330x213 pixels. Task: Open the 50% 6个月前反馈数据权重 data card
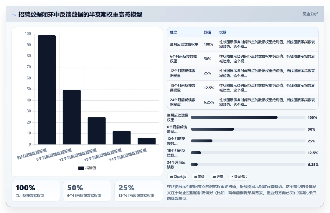tap(87, 191)
